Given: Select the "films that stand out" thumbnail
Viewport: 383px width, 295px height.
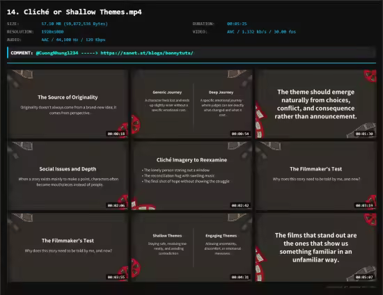Looking at the screenshot, I should pos(316,248).
